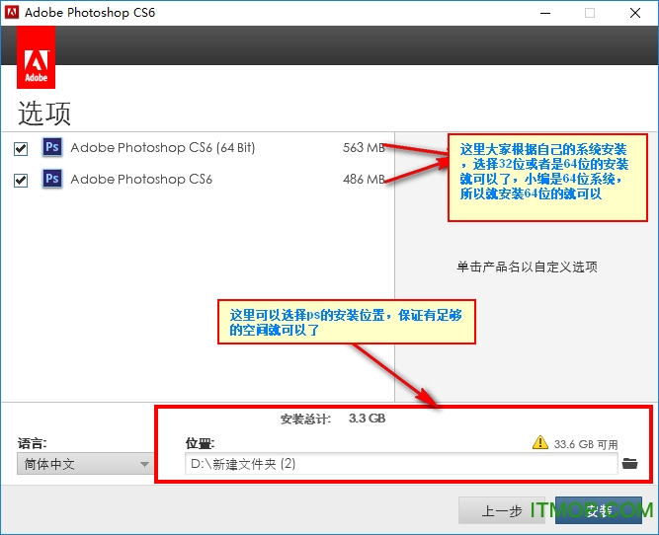Select the Adobe Photoshop CS6 (64 Bit) product name

click(x=163, y=148)
